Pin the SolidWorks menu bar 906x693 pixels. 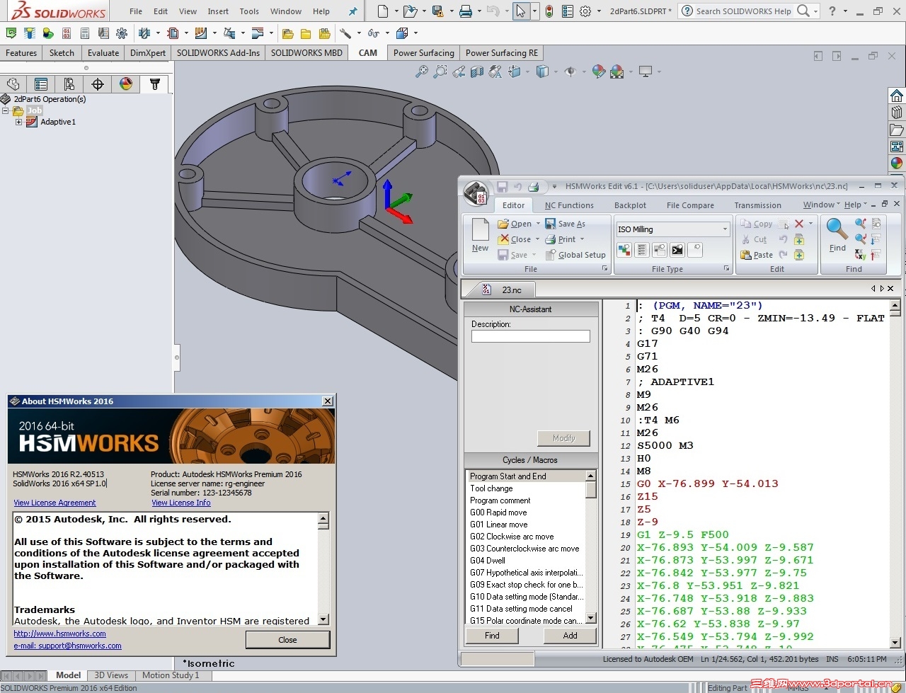353,11
